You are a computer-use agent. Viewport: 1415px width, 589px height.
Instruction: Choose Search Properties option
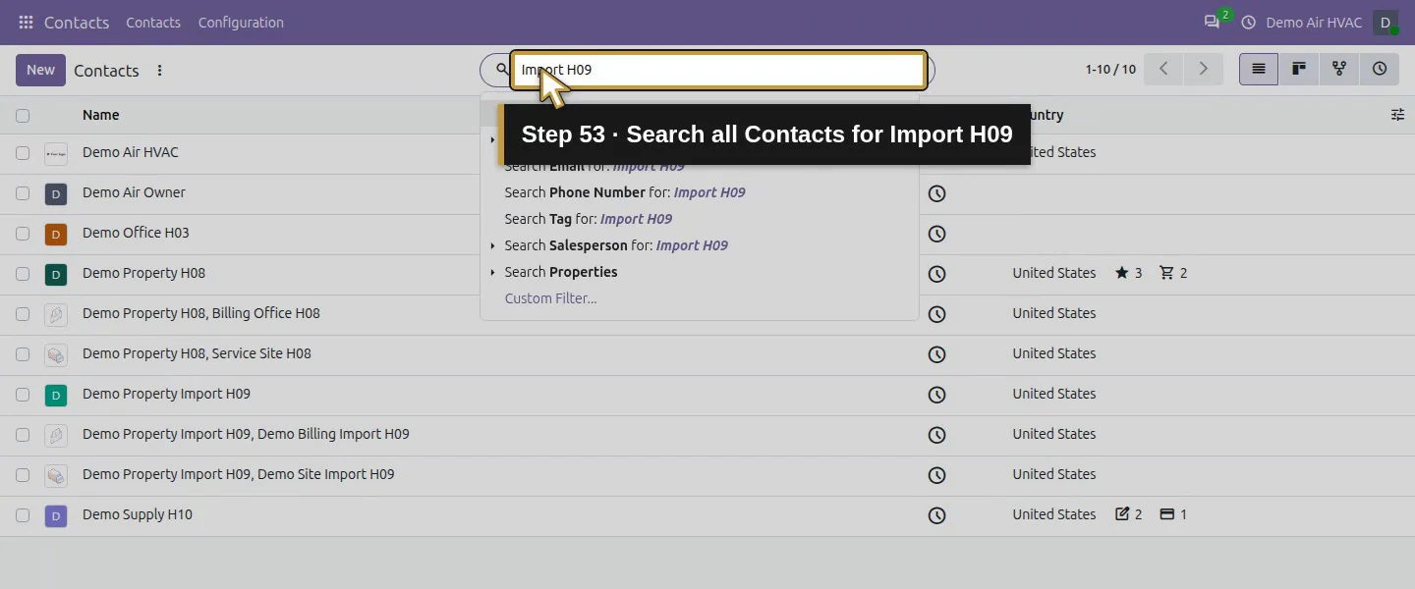coord(700,272)
